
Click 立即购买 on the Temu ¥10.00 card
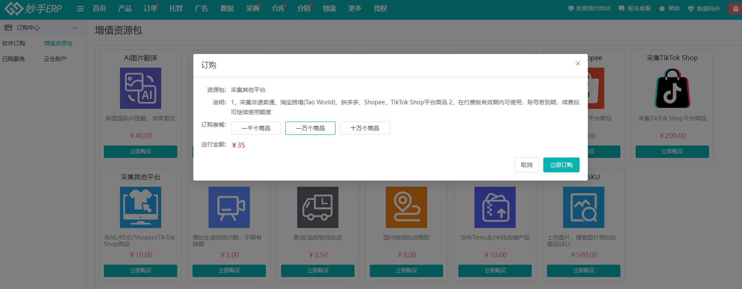coord(495,271)
